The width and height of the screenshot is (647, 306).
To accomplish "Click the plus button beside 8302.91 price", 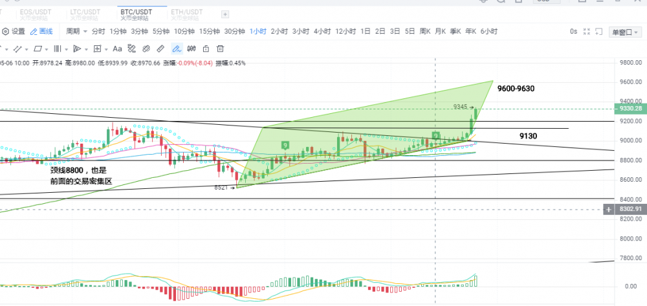I will 608,209.
